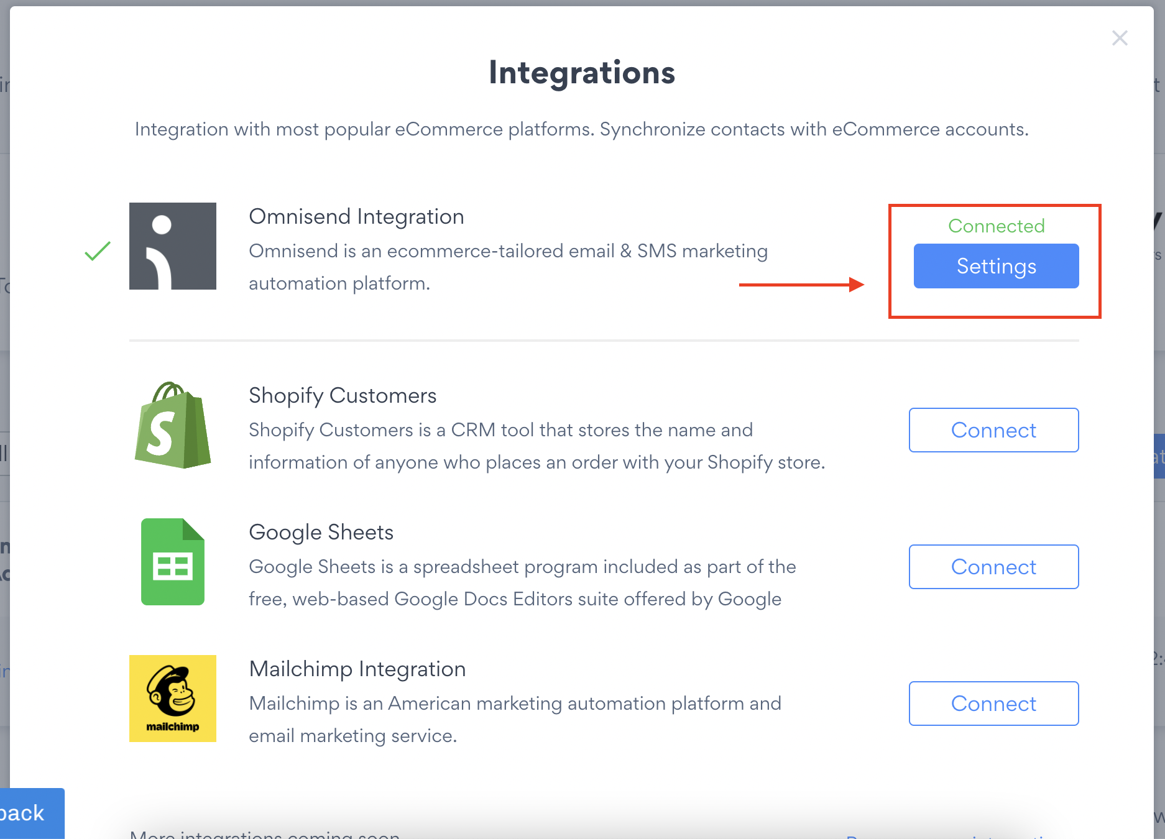Viewport: 1165px width, 839px height.
Task: Click the 'Google Sheets' title
Action: coord(321,533)
